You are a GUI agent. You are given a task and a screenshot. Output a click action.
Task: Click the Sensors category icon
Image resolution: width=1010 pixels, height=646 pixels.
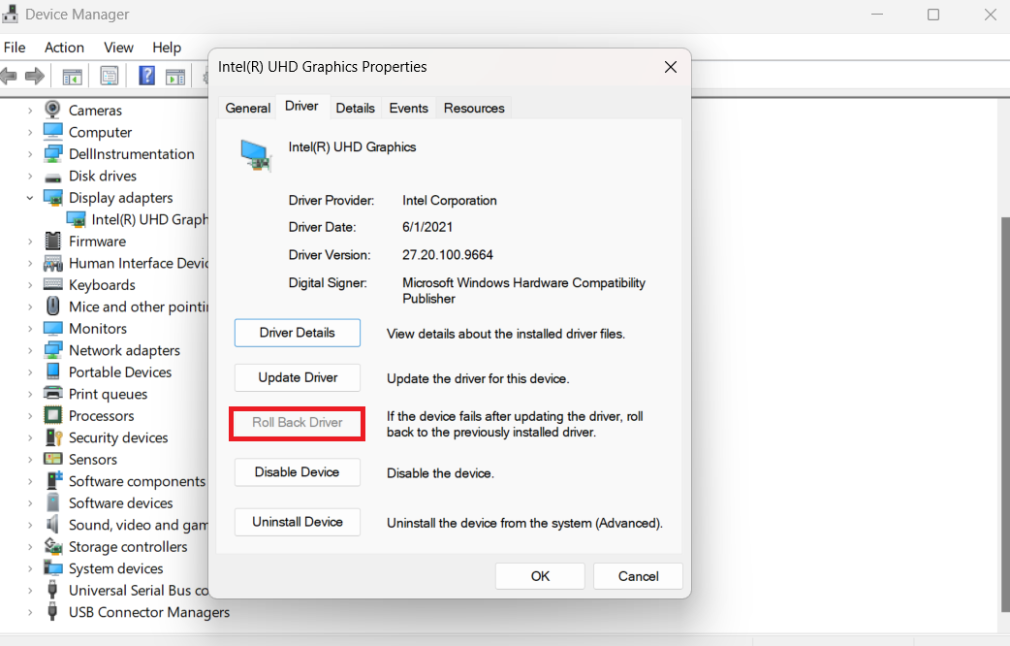tap(52, 459)
